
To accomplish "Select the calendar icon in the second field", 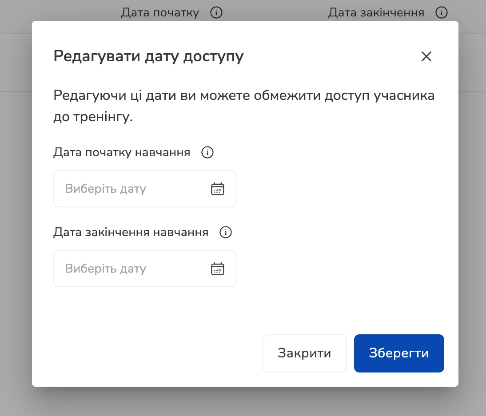I will [217, 269].
